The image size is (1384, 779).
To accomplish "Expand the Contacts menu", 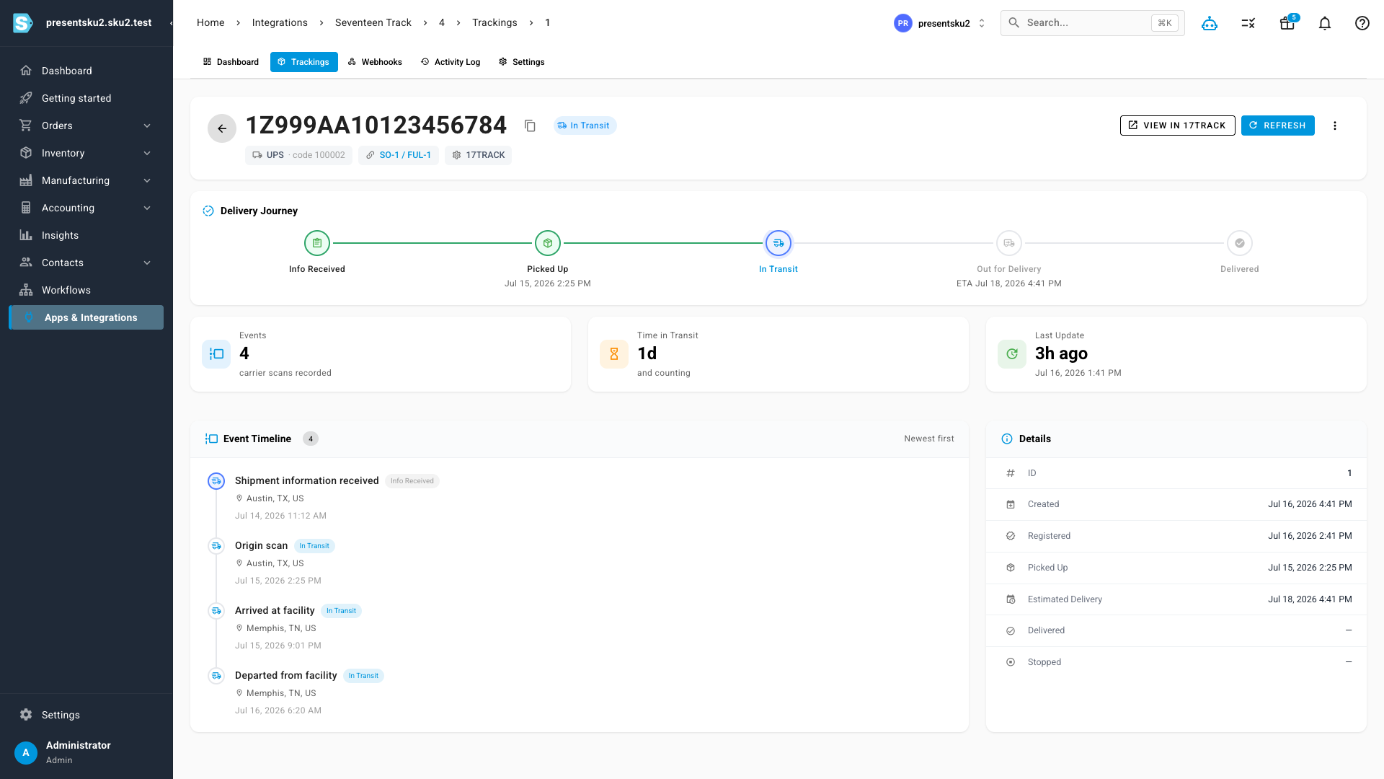I will (x=147, y=263).
